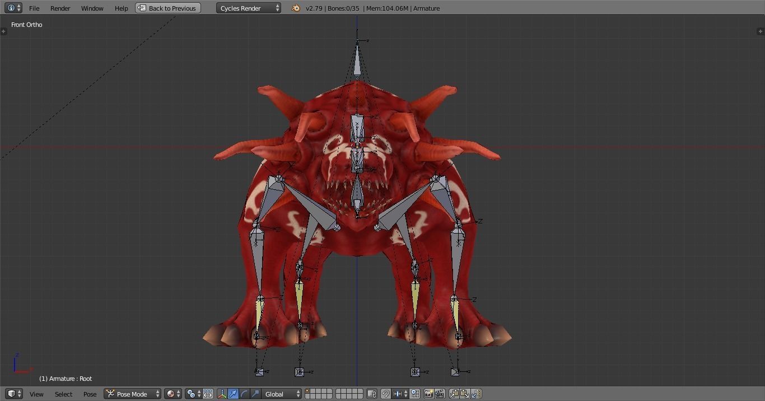Select the top head bone tip

point(357,40)
